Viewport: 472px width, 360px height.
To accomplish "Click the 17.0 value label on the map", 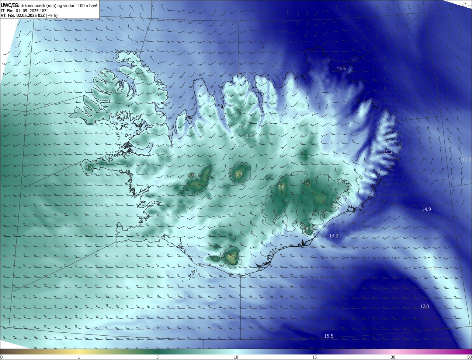I will click(424, 307).
